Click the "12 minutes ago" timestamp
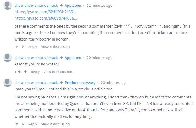The width and height of the screenshot is (196, 128). click(x=99, y=6)
